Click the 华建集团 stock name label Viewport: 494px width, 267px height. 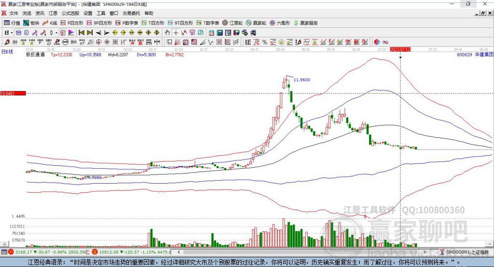click(484, 55)
